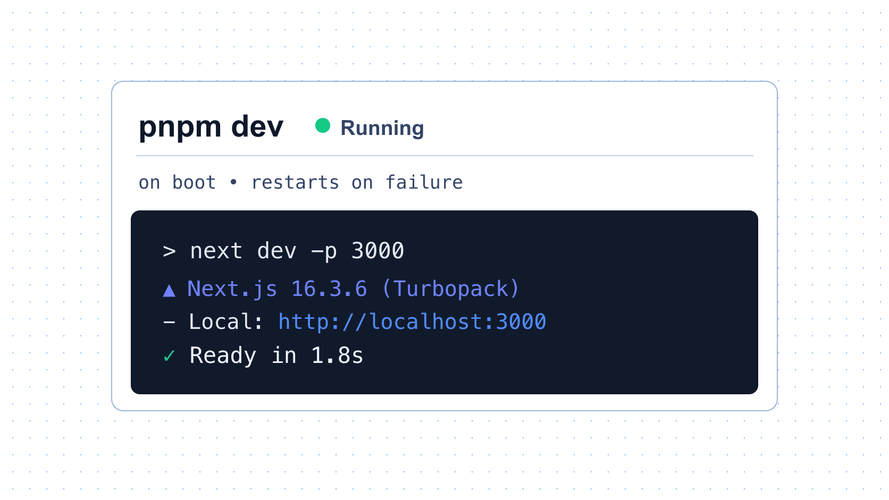Click the "pnpm dev" title
The image size is (889, 500).
(x=211, y=128)
